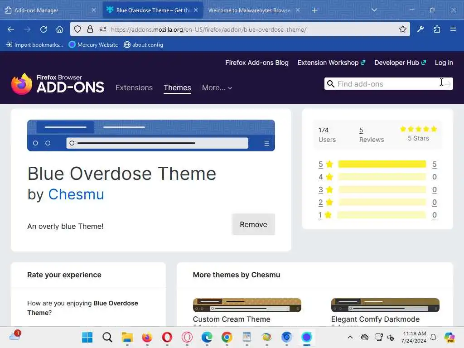This screenshot has width=464, height=348.
Task: Open Mercury Website bookmark
Action: 93,45
